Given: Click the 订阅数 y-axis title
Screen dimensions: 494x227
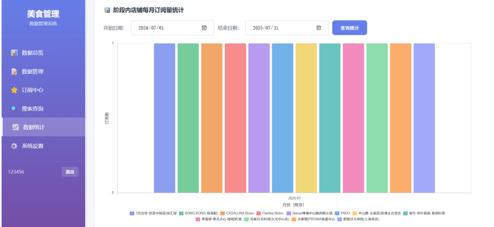Looking at the screenshot, I should [107, 118].
